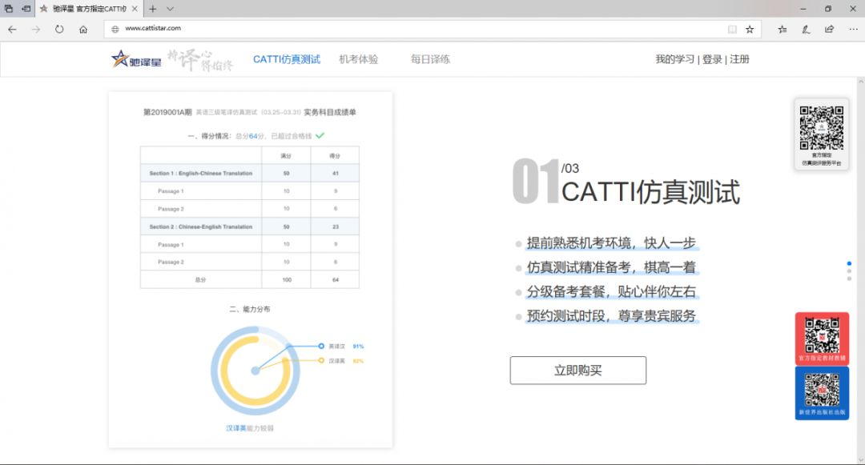865x465 pixels.
Task: Add page to favorites with star icon
Action: (750, 29)
